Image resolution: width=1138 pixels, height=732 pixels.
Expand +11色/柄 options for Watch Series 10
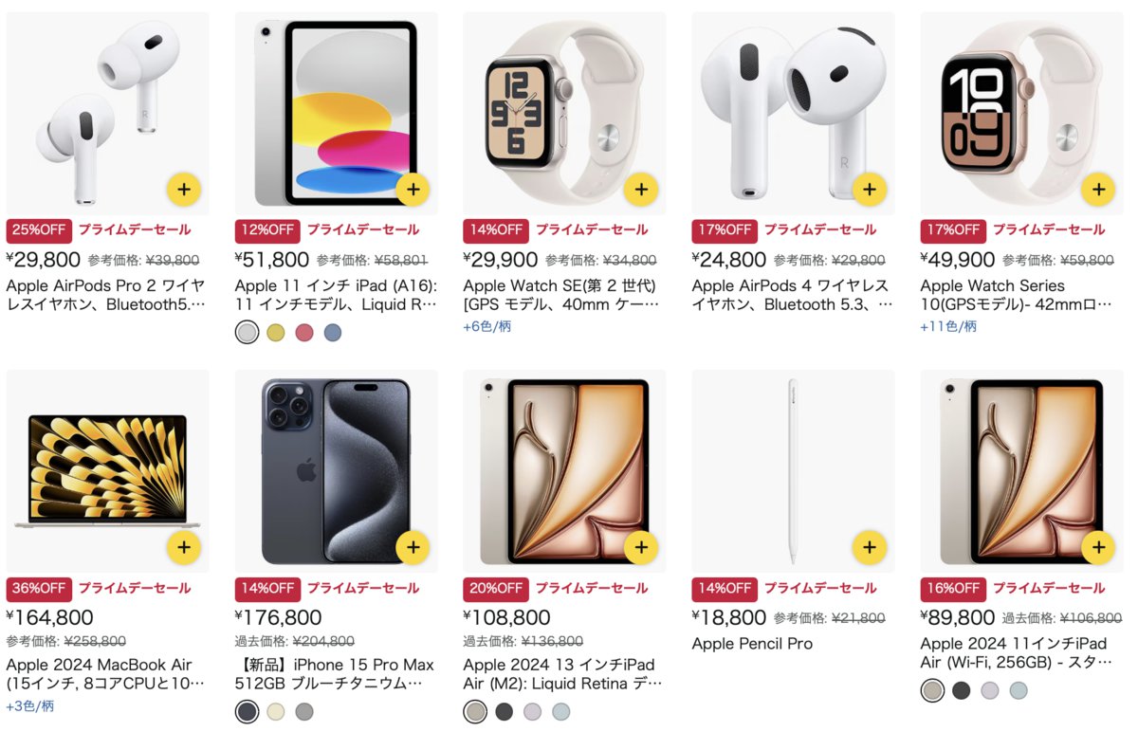(948, 326)
